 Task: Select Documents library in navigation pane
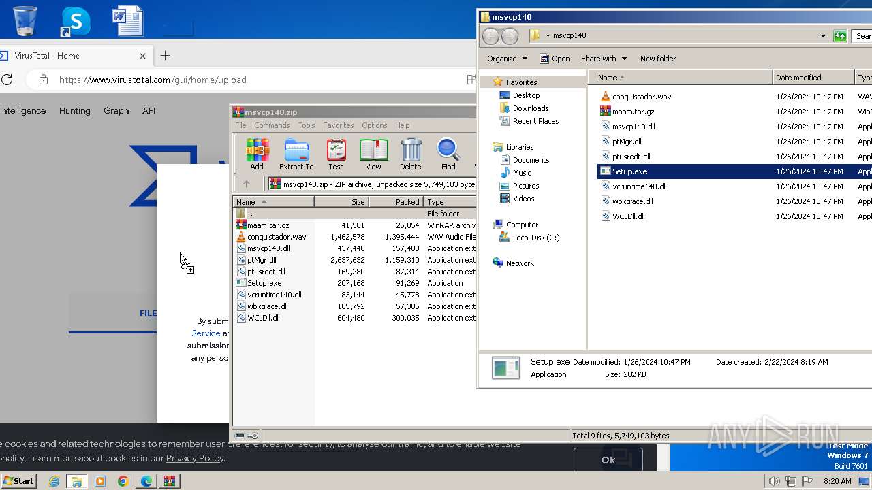click(x=531, y=160)
